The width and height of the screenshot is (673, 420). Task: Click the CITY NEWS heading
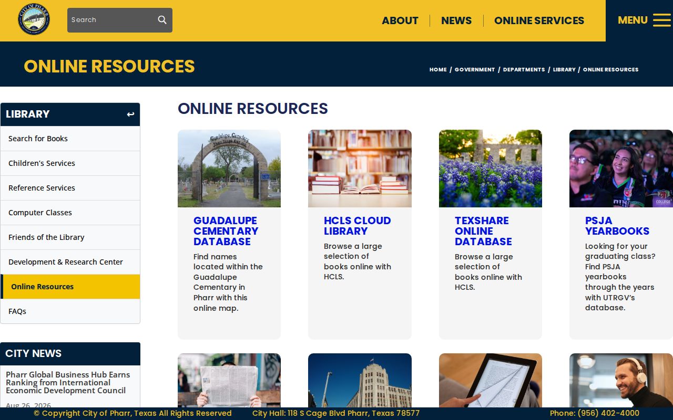(x=34, y=353)
